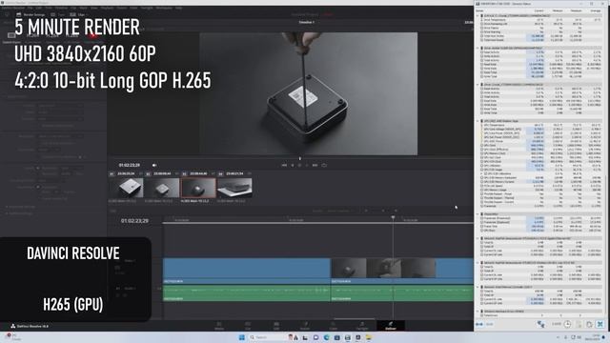Select the first blue video clip on timeline
Screen dimensions: 610x343
pyautogui.click(x=247, y=271)
